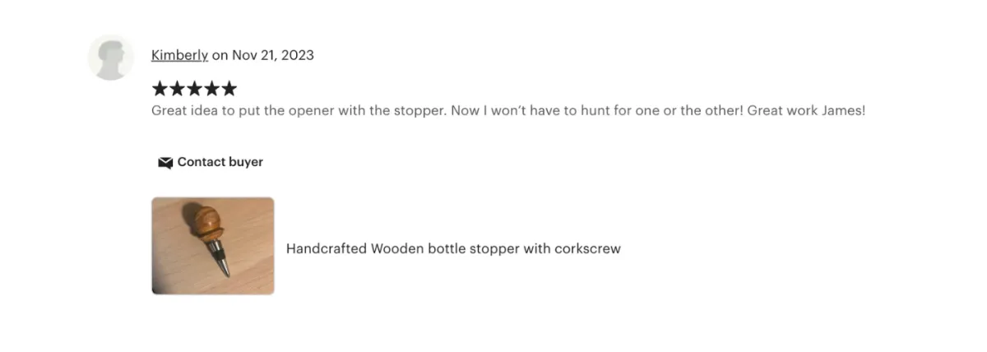The height and width of the screenshot is (352, 987).
Task: Click the third star of the rating
Action: pos(194,88)
